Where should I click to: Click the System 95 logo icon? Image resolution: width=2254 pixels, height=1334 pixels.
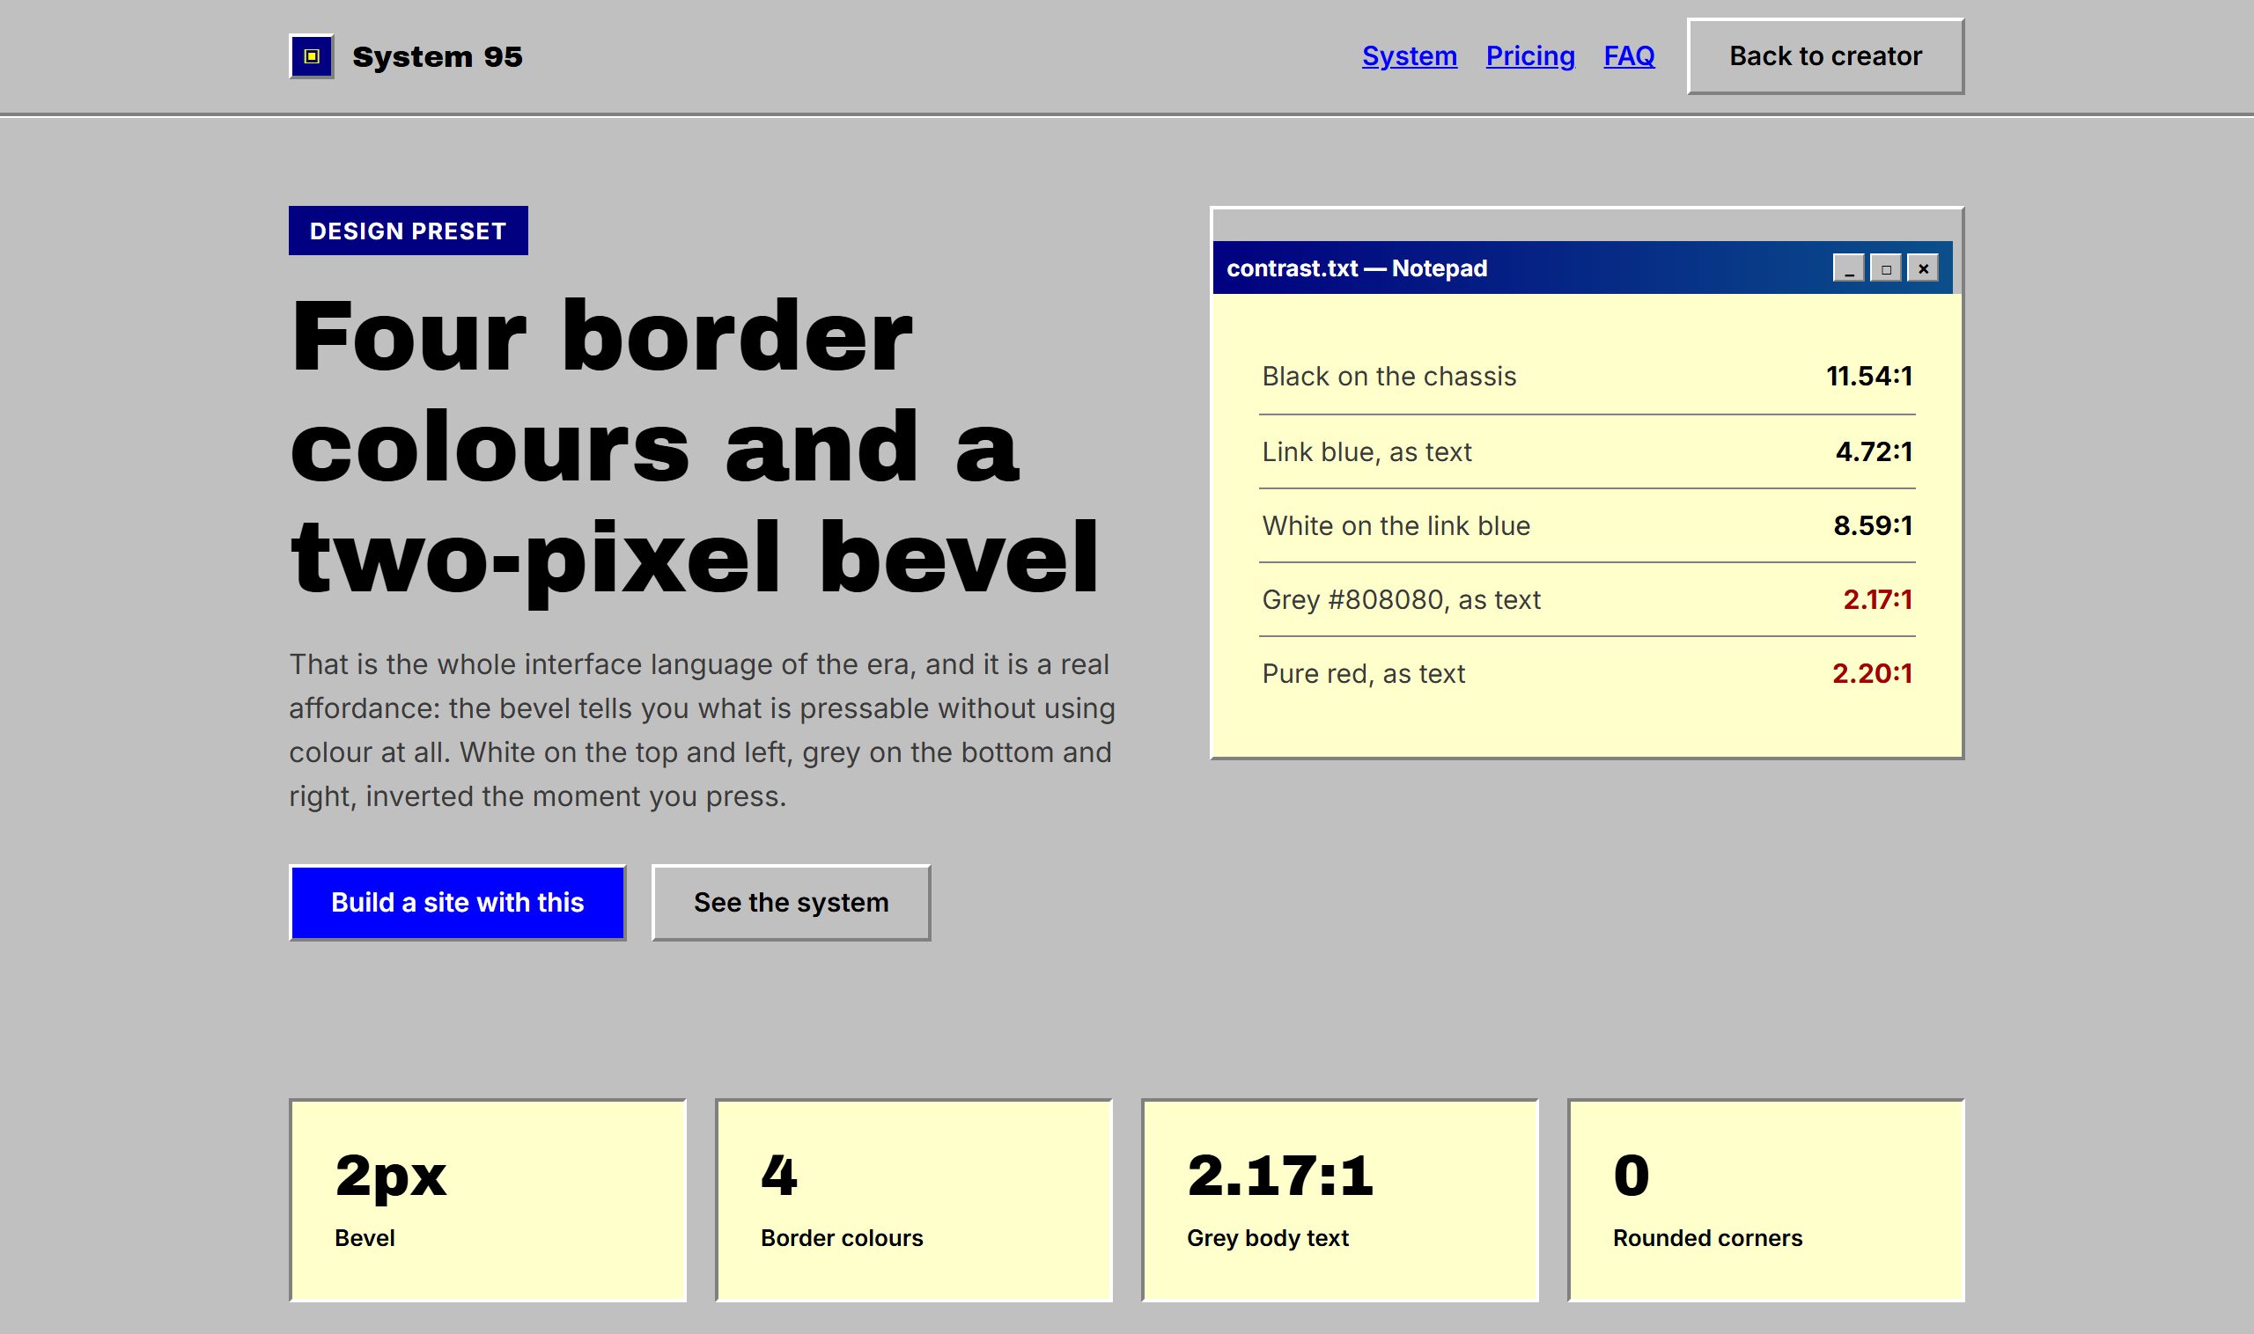(311, 56)
